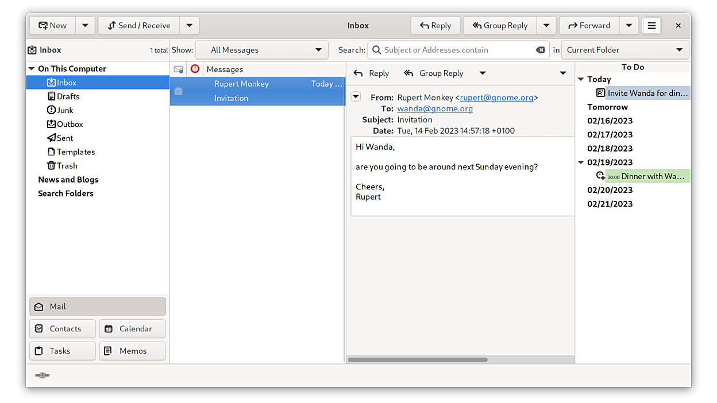The height and width of the screenshot is (403, 717).
Task: Open the Trash folder
Action: tap(67, 166)
